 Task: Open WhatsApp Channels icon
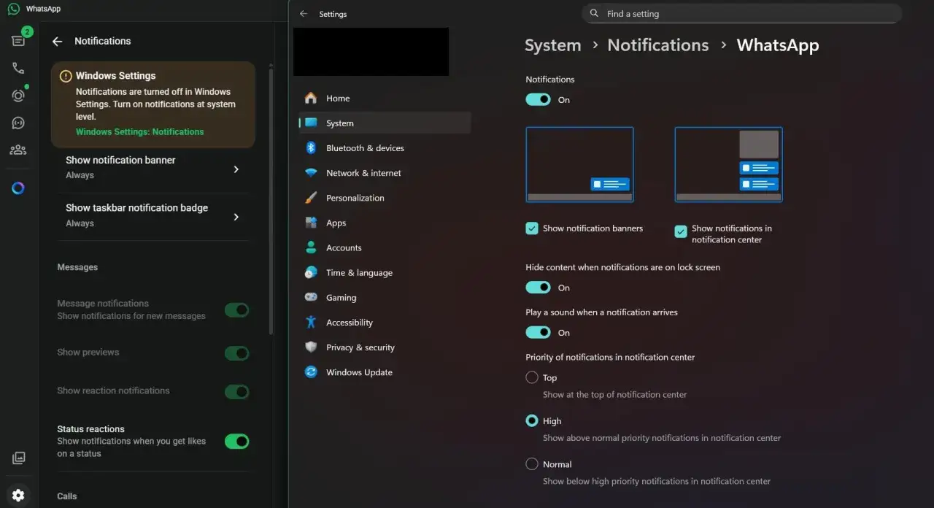pos(18,123)
